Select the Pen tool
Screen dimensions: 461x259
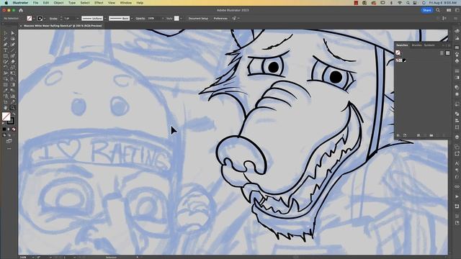[5, 45]
